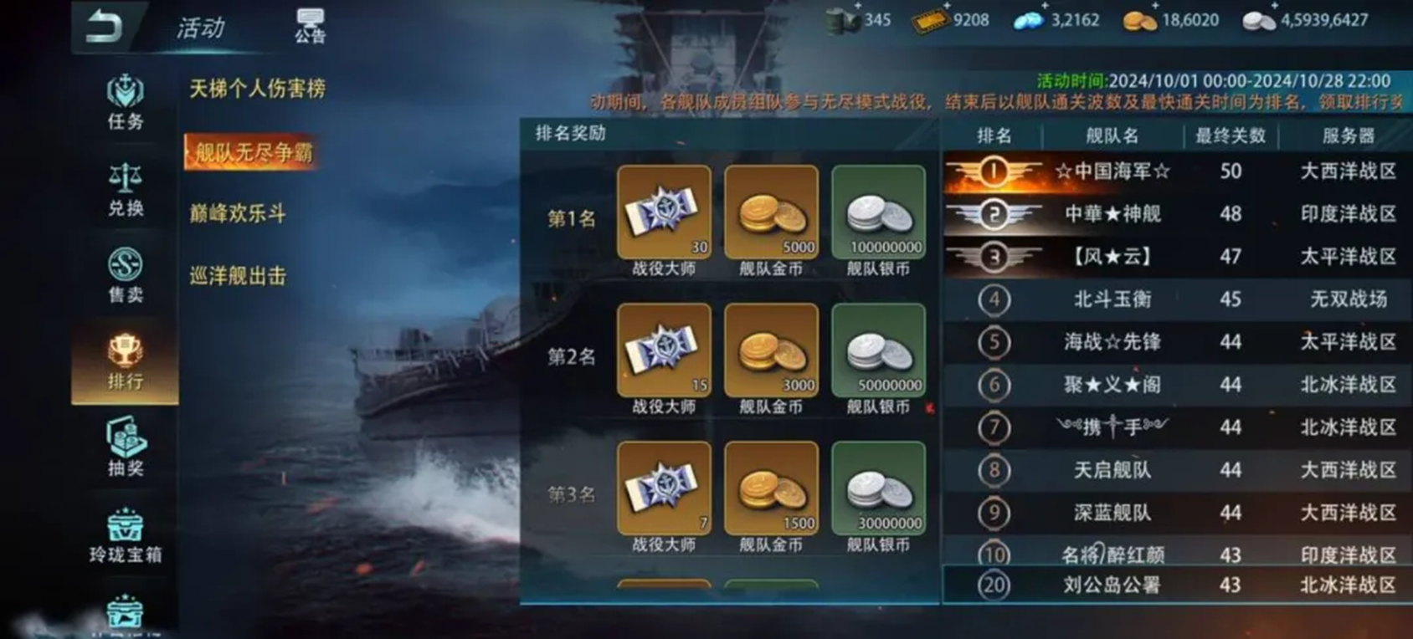Select rank 4 fleet 北斗玉衡 row
Screen dimensions: 1413x639
click(x=1178, y=299)
